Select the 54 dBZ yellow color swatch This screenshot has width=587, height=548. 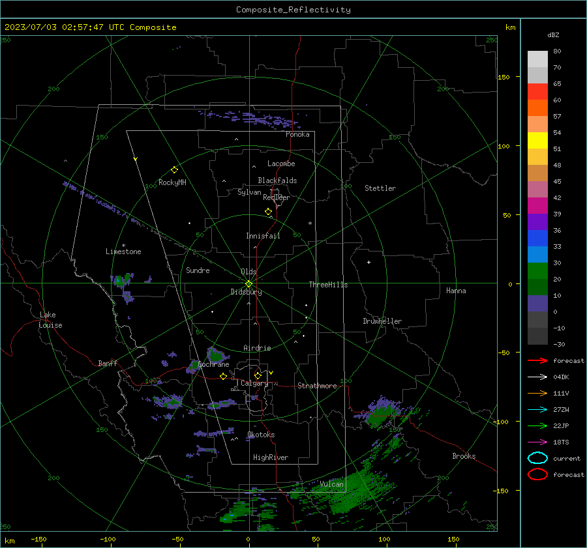pos(537,141)
